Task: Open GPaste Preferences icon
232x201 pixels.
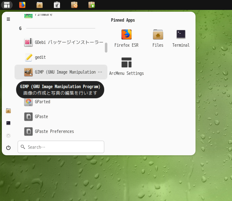Action: [x=28, y=131]
